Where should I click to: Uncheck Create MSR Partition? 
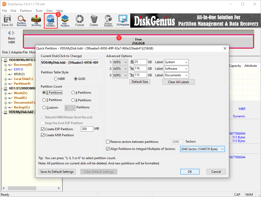43,135
